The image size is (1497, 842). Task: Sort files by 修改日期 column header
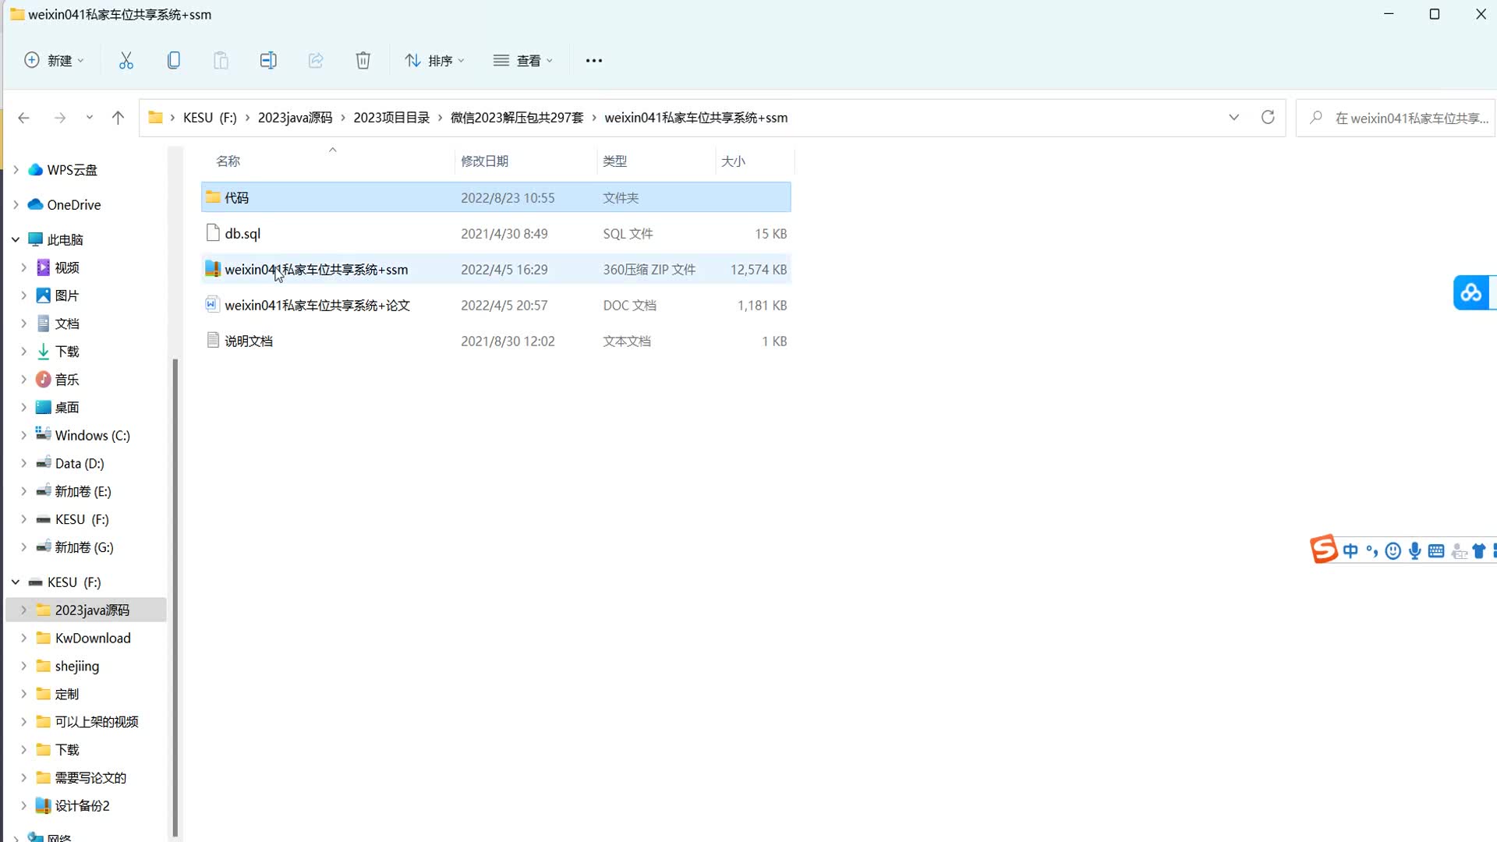point(484,161)
